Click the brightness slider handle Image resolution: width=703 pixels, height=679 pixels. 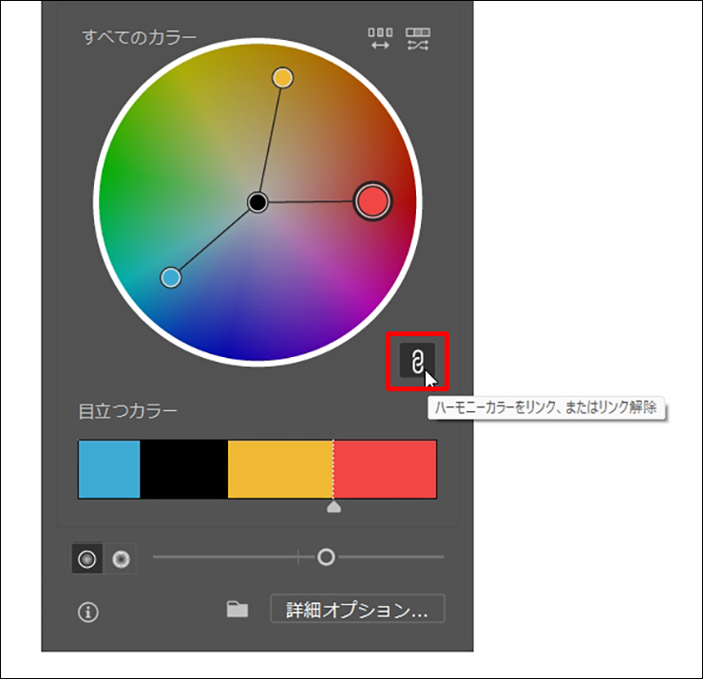[326, 557]
